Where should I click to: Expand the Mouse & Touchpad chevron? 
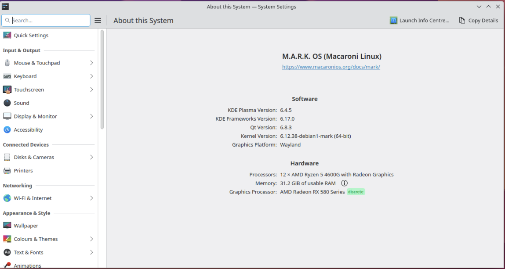[91, 63]
